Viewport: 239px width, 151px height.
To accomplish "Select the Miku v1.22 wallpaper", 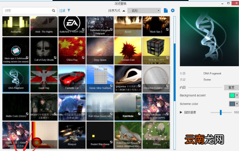I will click(72, 107).
